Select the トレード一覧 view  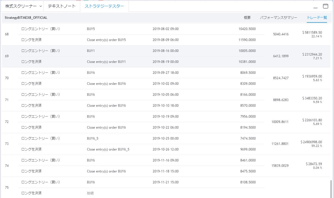click(x=317, y=17)
